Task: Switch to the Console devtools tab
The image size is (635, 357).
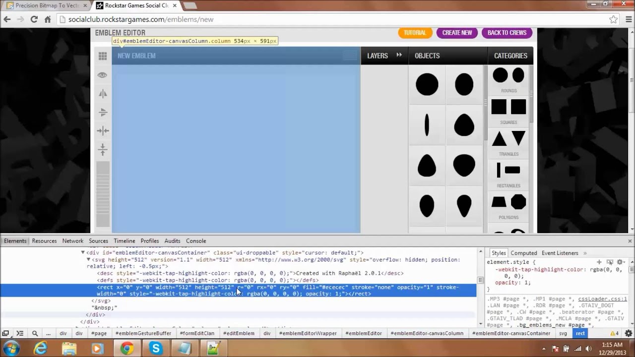Action: pyautogui.click(x=196, y=241)
